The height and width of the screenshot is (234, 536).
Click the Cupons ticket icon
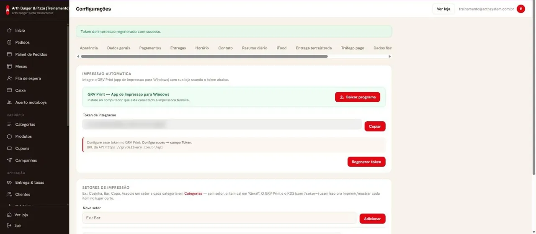(x=9, y=148)
